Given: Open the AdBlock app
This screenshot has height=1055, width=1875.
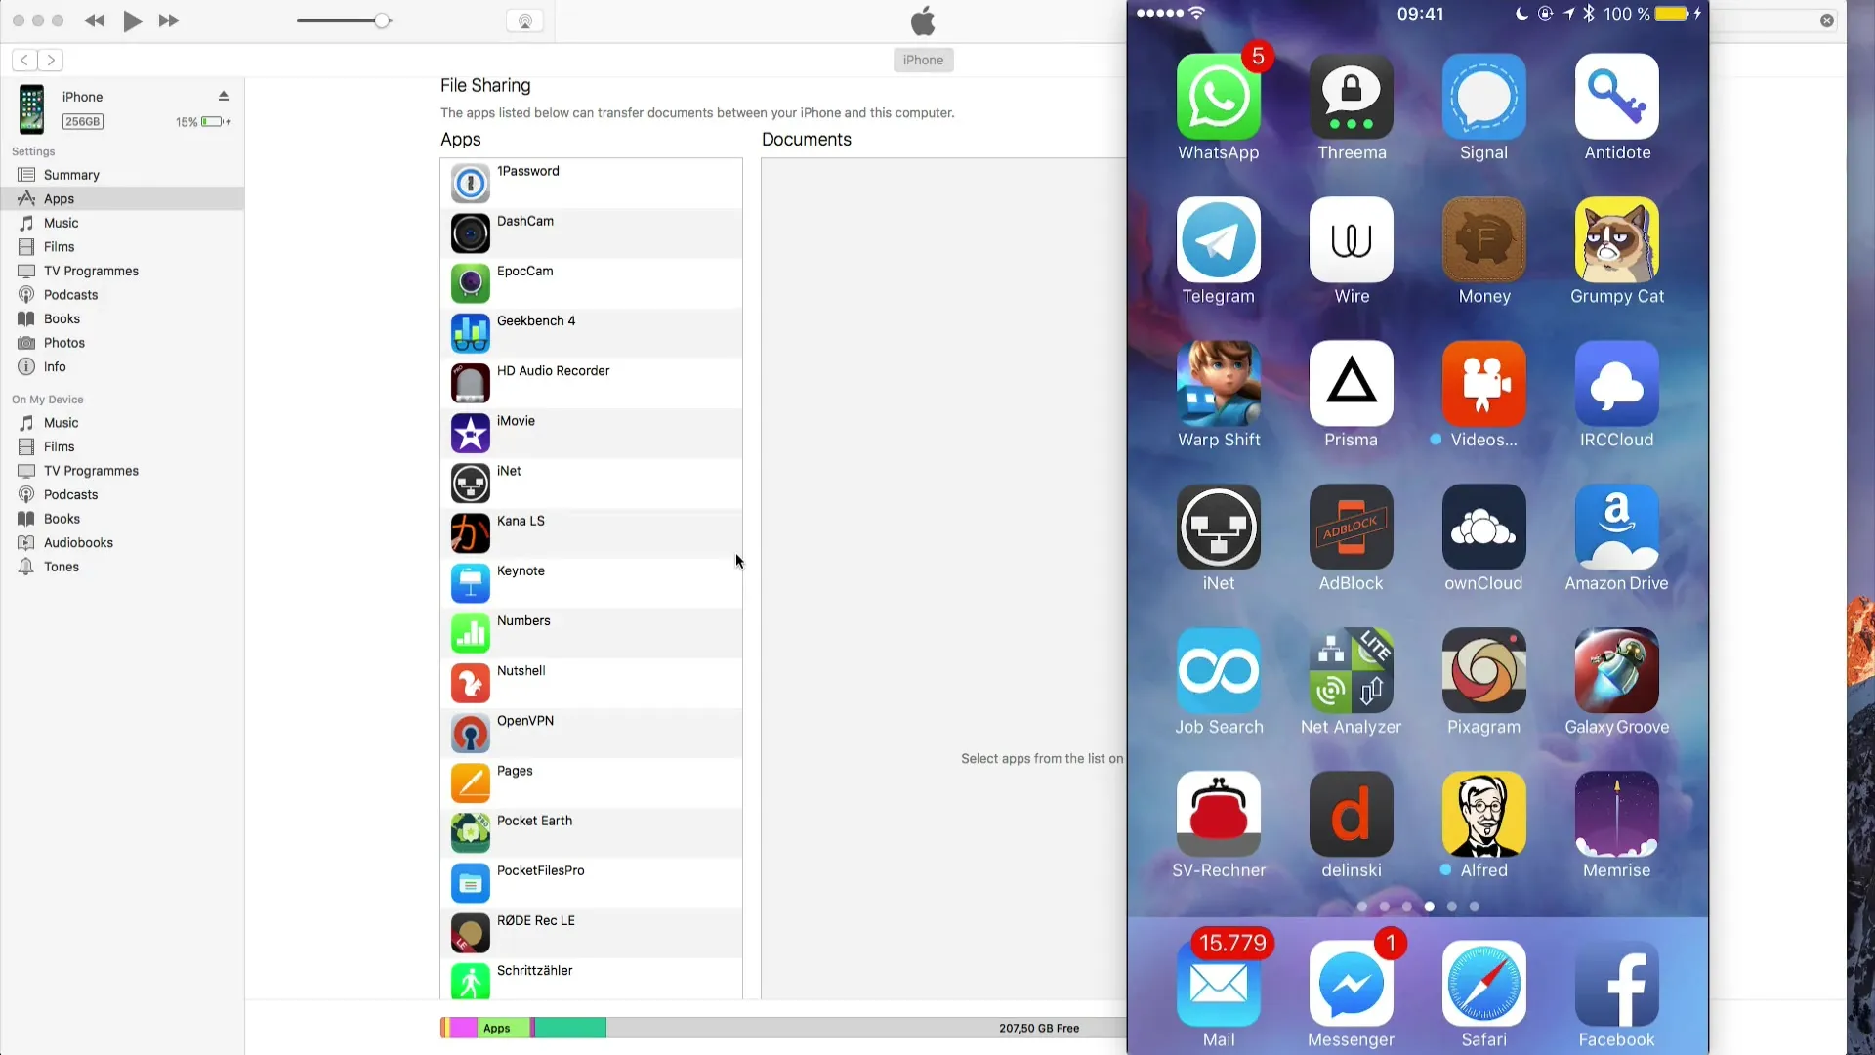Looking at the screenshot, I should [x=1351, y=527].
